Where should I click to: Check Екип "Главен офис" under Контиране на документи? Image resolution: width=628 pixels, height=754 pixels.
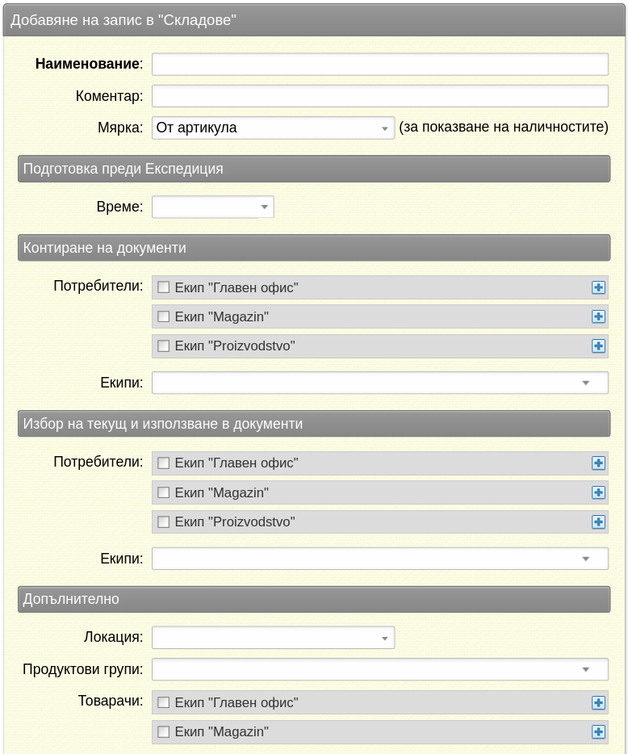click(x=164, y=287)
